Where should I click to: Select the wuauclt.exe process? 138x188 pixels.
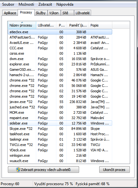[x=60, y=161]
